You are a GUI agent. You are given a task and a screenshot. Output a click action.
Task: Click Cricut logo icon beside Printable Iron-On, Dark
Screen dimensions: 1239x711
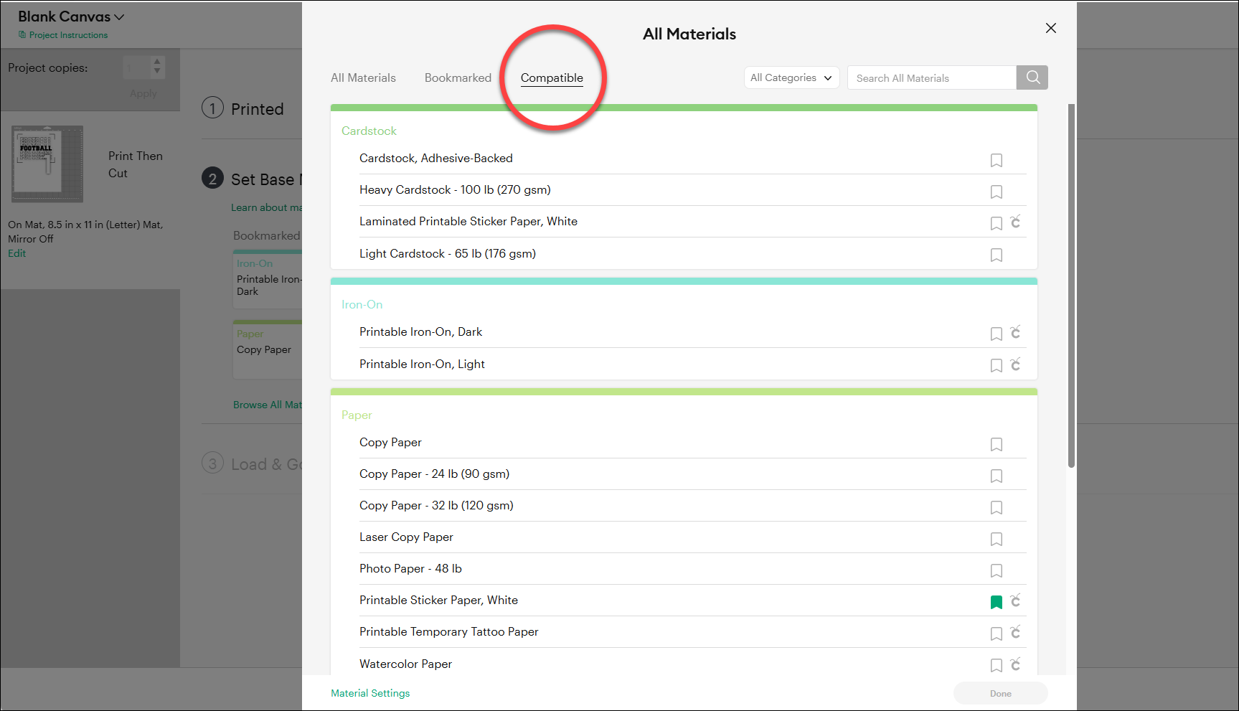click(1015, 332)
